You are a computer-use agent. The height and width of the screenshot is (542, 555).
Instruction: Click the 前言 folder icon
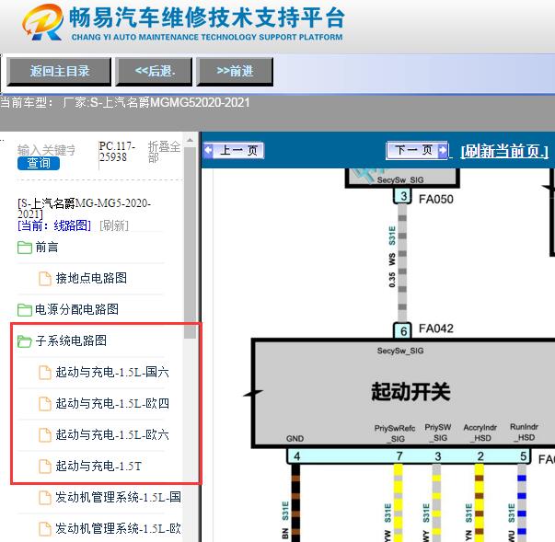tap(25, 248)
